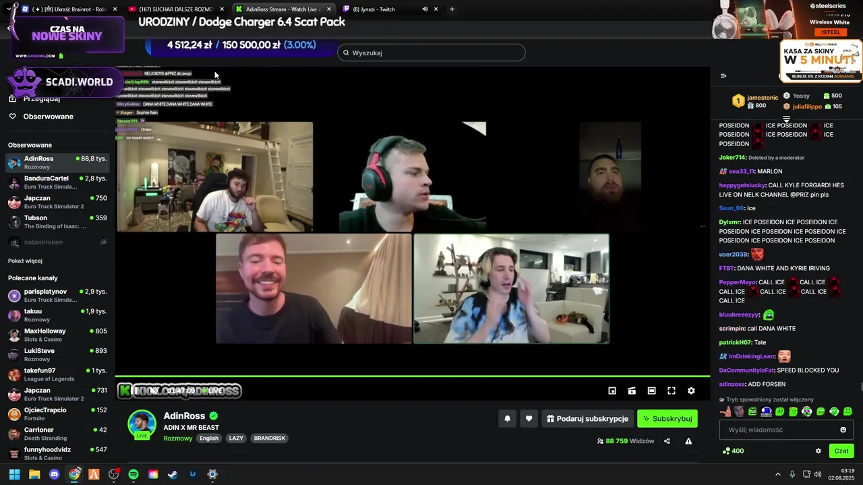This screenshot has width=863, height=485.
Task: Open Tubson channel in sidebar
Action: pyautogui.click(x=57, y=222)
